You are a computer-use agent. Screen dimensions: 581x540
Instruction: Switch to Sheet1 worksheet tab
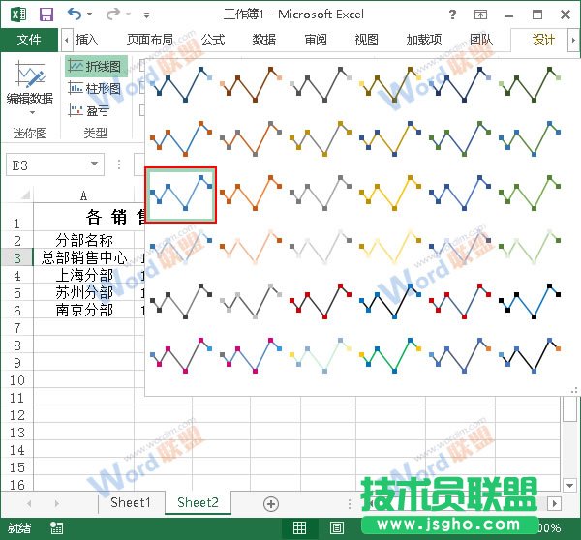coord(130,502)
